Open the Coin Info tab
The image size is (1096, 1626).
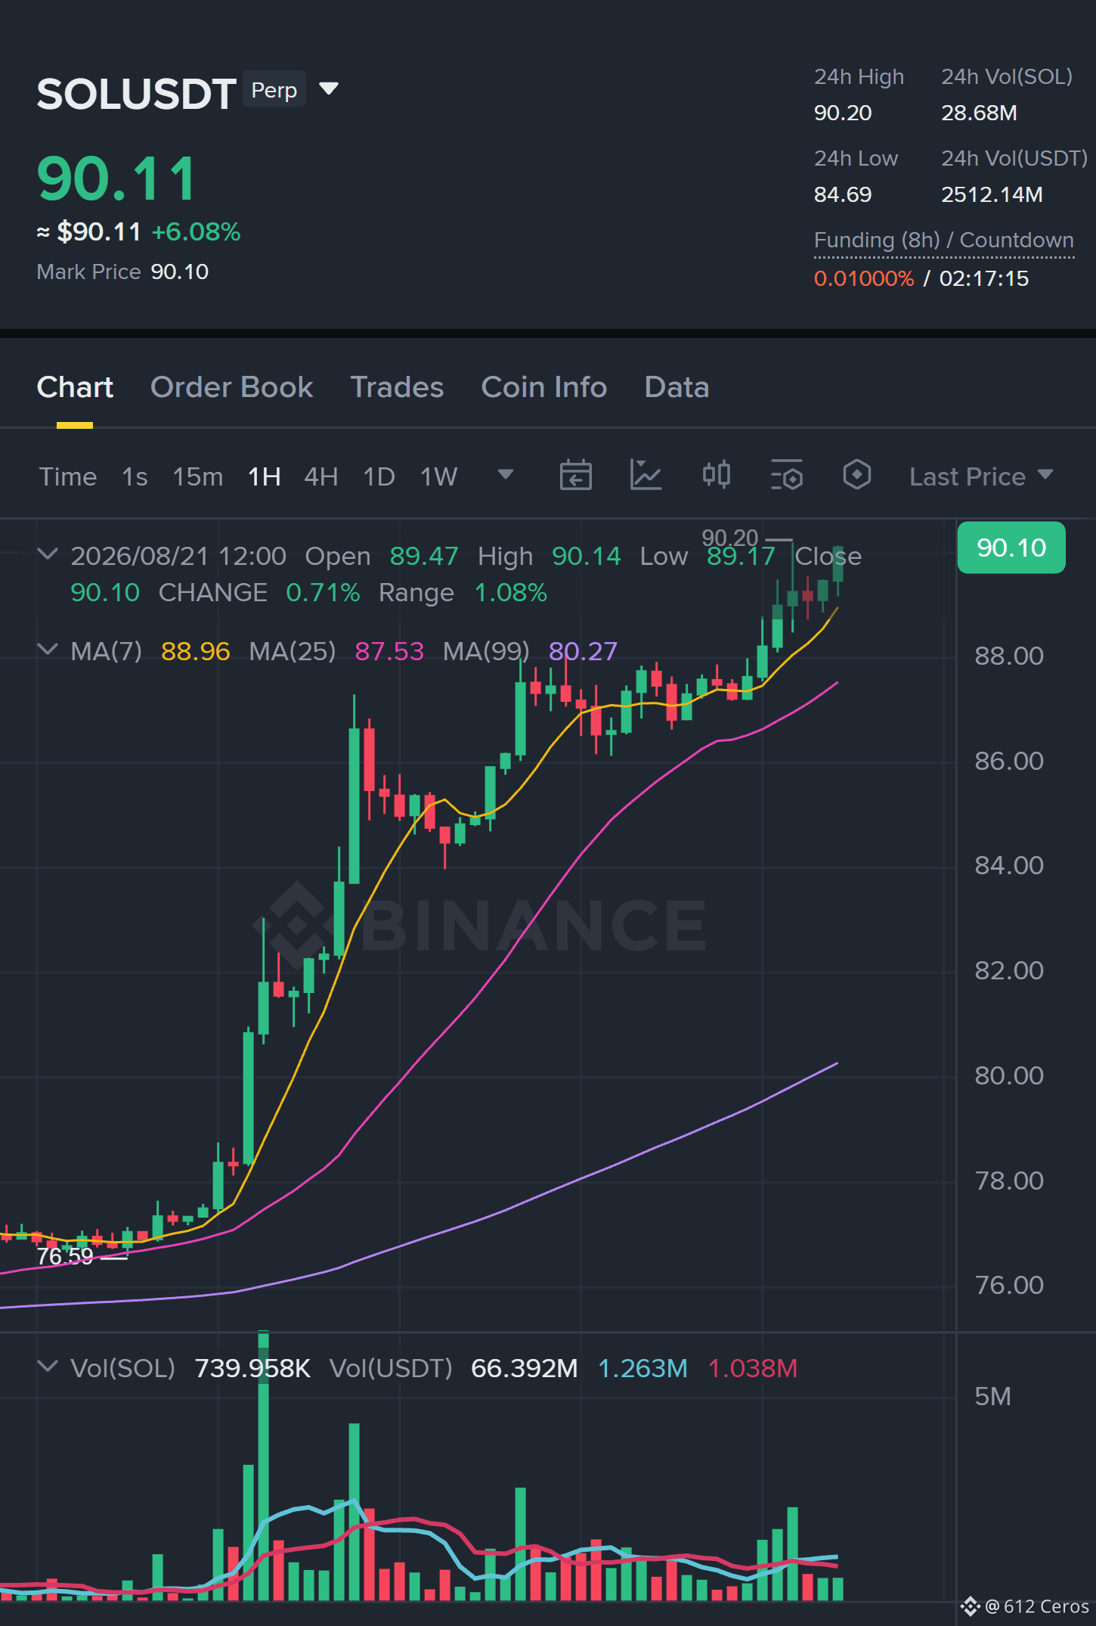pyautogui.click(x=544, y=387)
